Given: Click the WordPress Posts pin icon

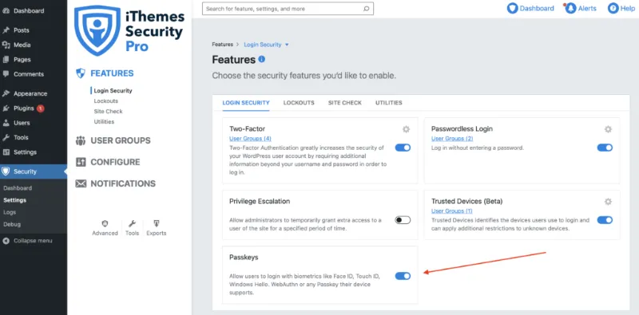Looking at the screenshot, I should (6, 30).
